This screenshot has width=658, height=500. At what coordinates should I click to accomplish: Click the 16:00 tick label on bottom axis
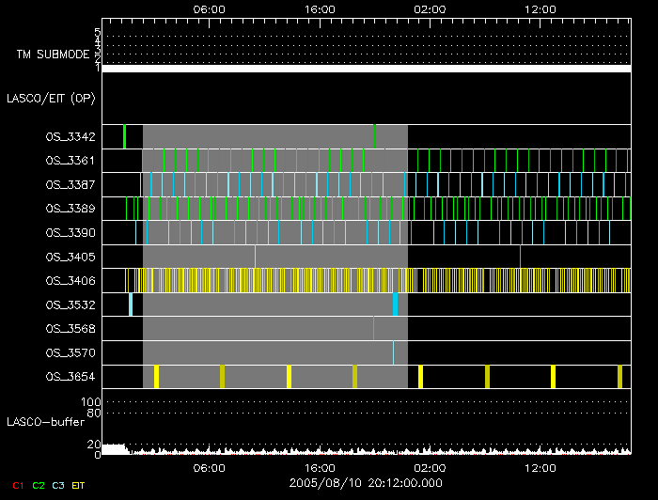pos(320,468)
